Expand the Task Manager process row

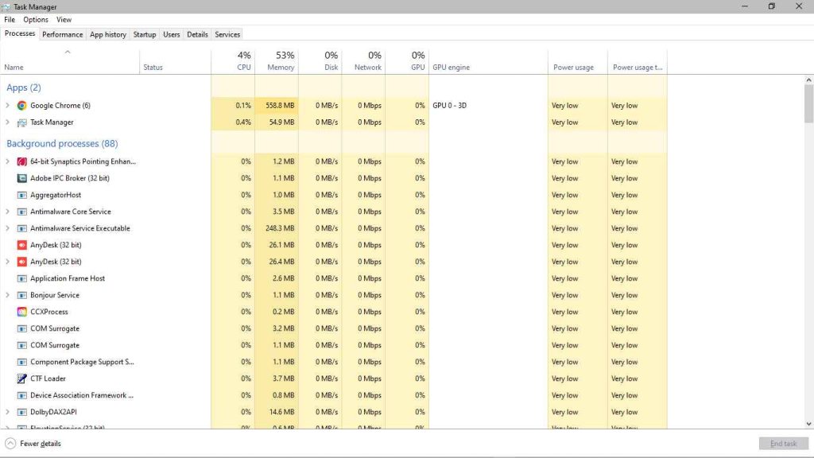[7, 122]
